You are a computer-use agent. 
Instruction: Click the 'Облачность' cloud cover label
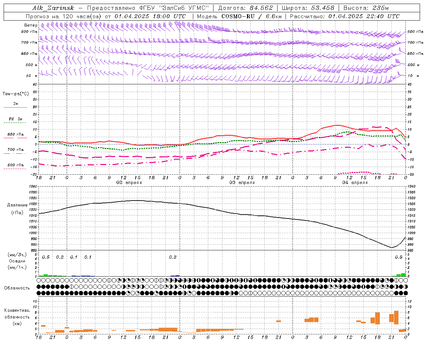(17, 288)
